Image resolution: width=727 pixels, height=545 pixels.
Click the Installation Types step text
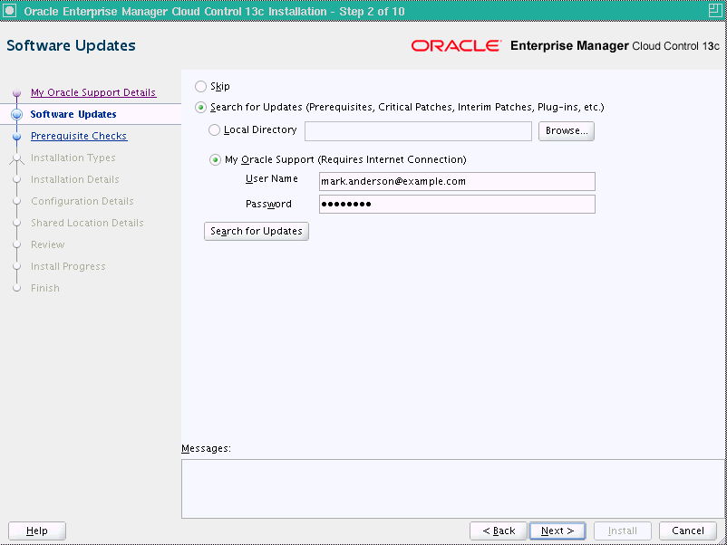[73, 158]
